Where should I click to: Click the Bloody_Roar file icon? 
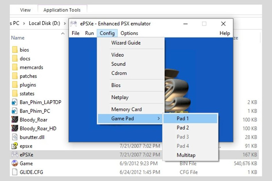click(15, 120)
